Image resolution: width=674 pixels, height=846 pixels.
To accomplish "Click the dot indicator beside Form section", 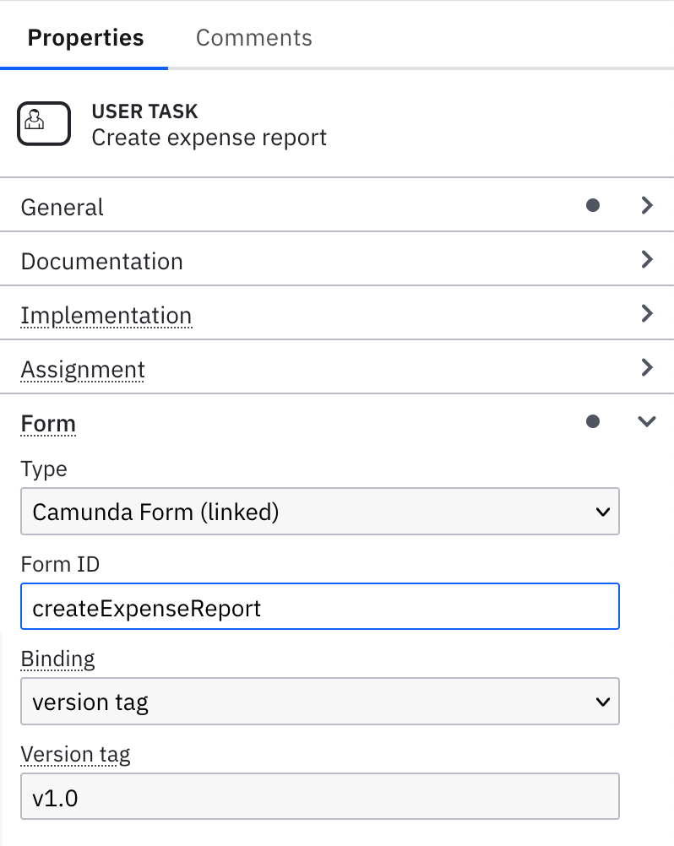I will [x=594, y=420].
